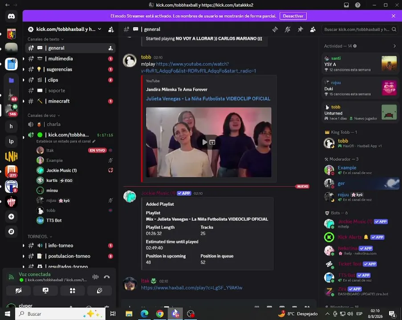Open Chrome from the taskbar

pos(160,314)
